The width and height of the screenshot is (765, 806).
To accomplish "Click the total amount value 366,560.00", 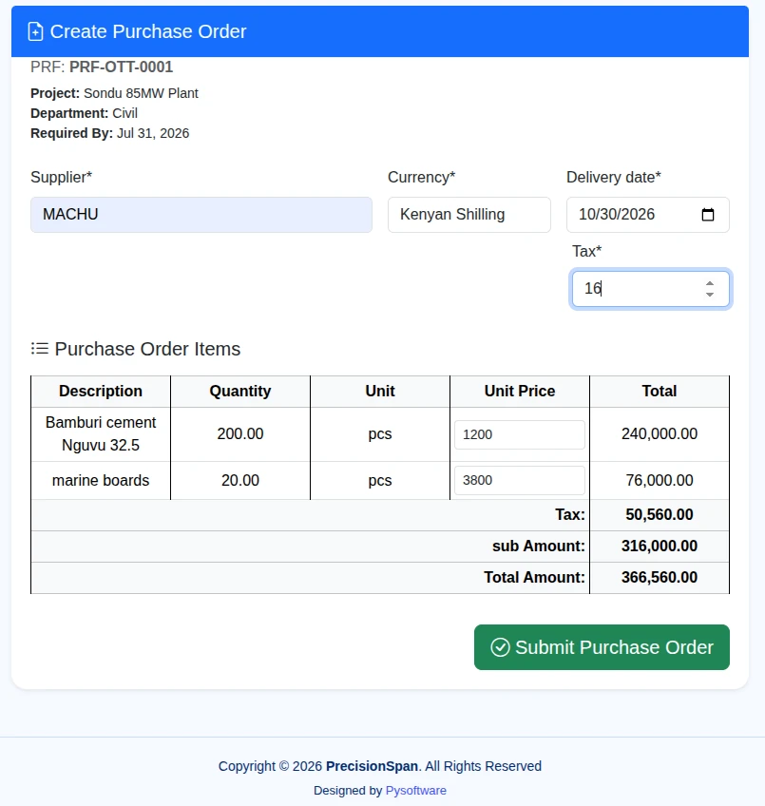I will click(x=660, y=577).
